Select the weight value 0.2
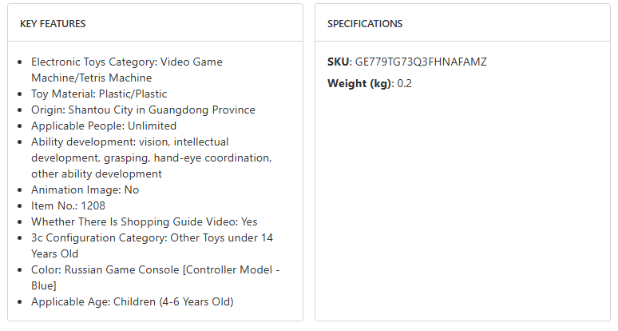This screenshot has height=331, width=618. coord(404,83)
